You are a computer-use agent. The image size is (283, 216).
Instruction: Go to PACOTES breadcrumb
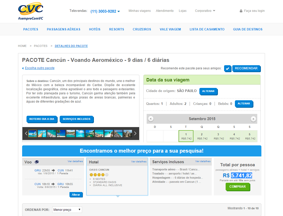click(41, 46)
